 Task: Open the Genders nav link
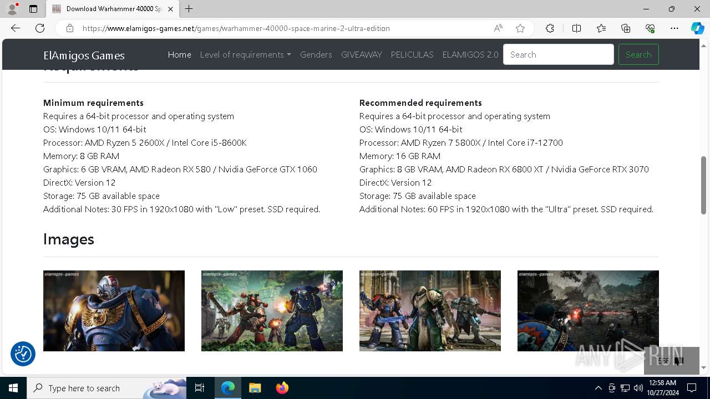pyautogui.click(x=316, y=54)
